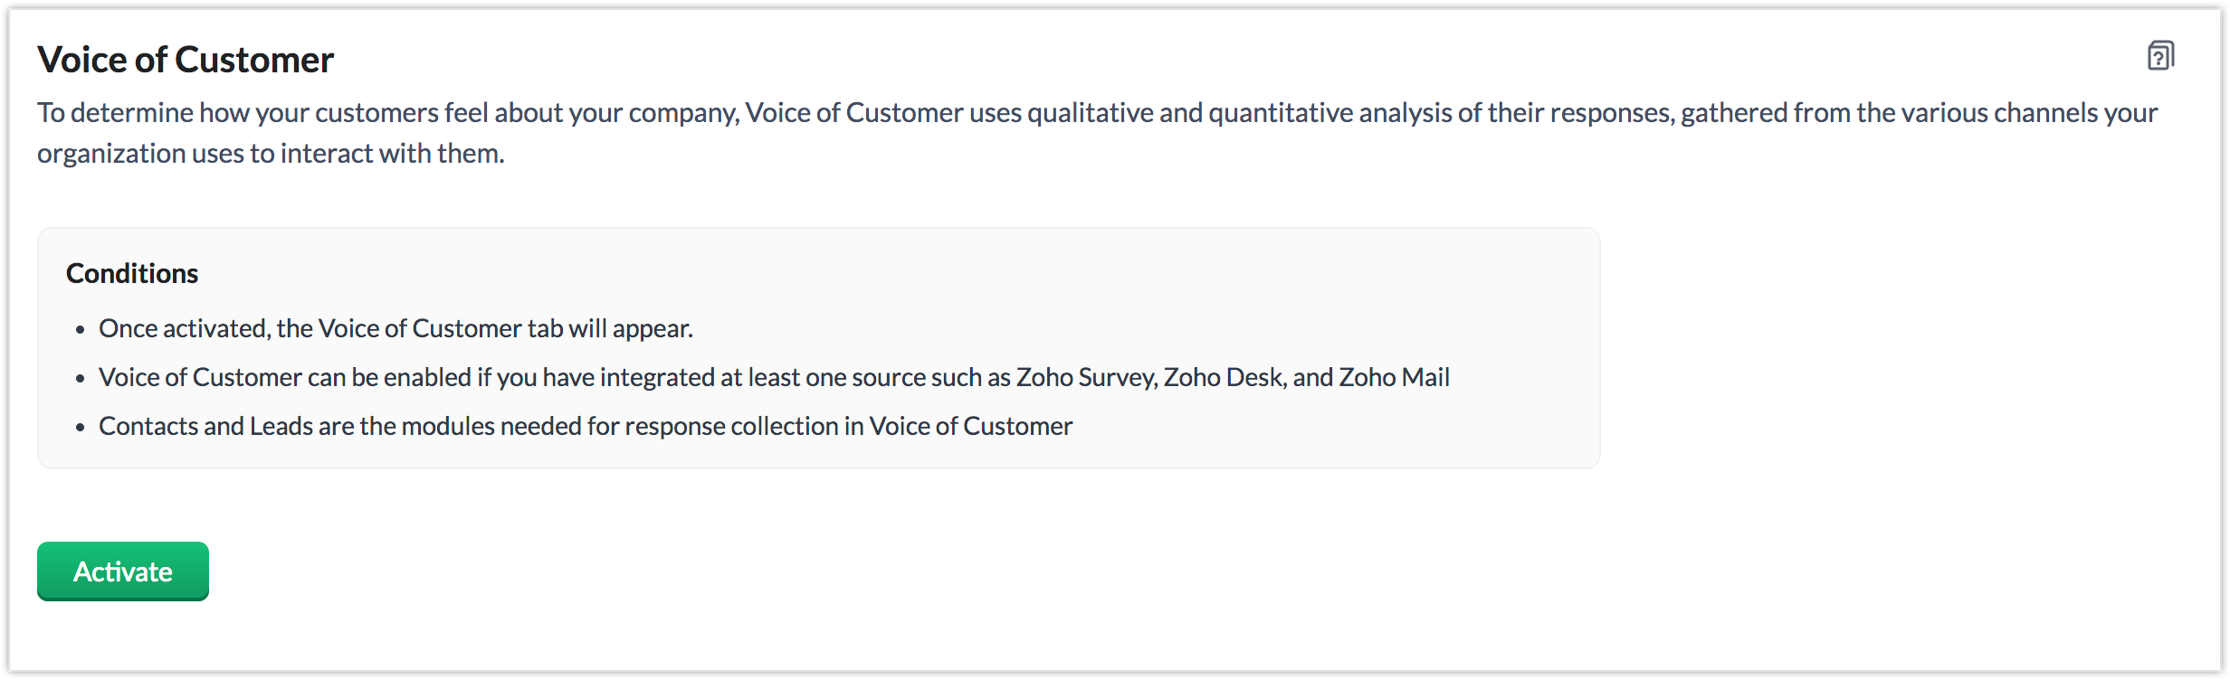
Task: Click the words 'Zoho Mail' in conditions
Action: click(x=1394, y=377)
